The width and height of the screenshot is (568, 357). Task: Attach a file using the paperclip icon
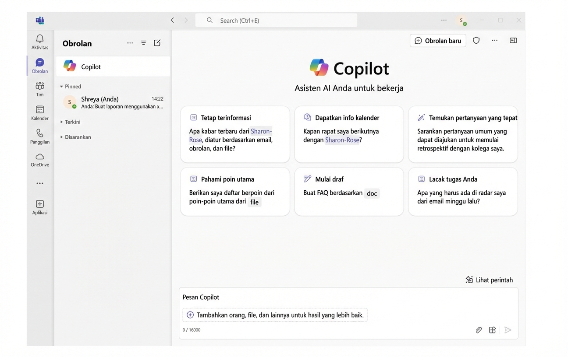[x=479, y=330]
